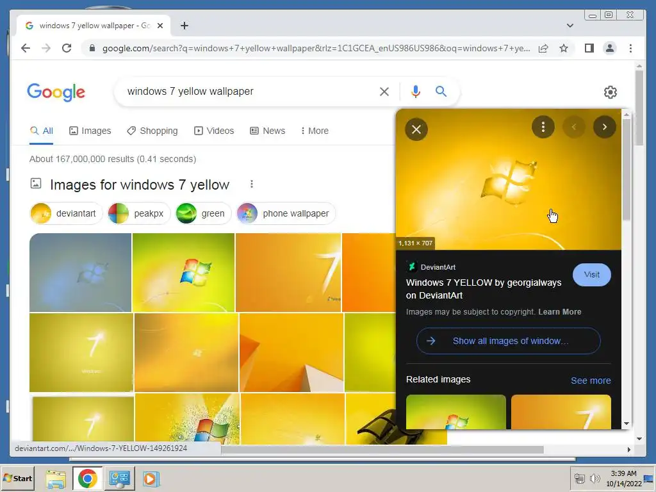Open options menu beside Images for heading
The image size is (656, 492).
251,184
